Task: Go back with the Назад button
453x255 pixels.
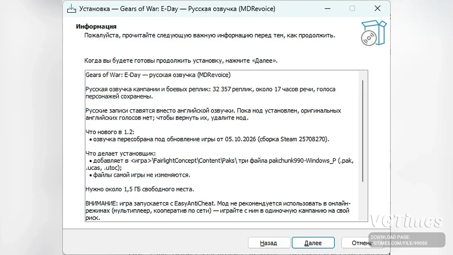Action: click(268, 243)
